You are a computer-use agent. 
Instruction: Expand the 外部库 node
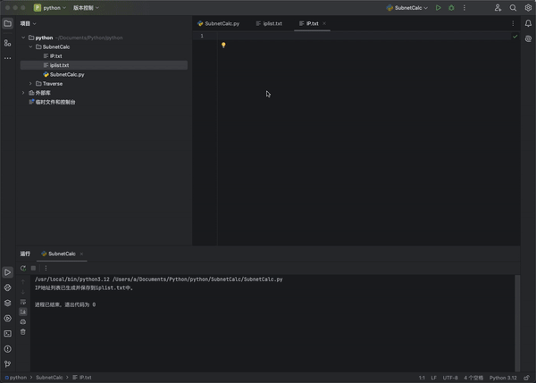point(23,93)
